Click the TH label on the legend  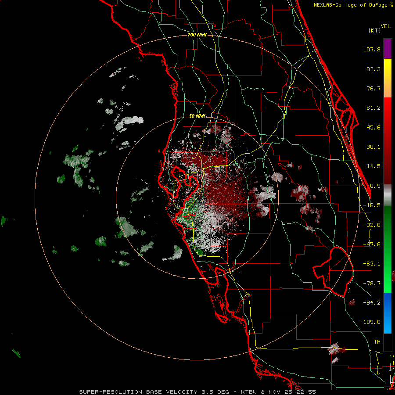point(377,342)
